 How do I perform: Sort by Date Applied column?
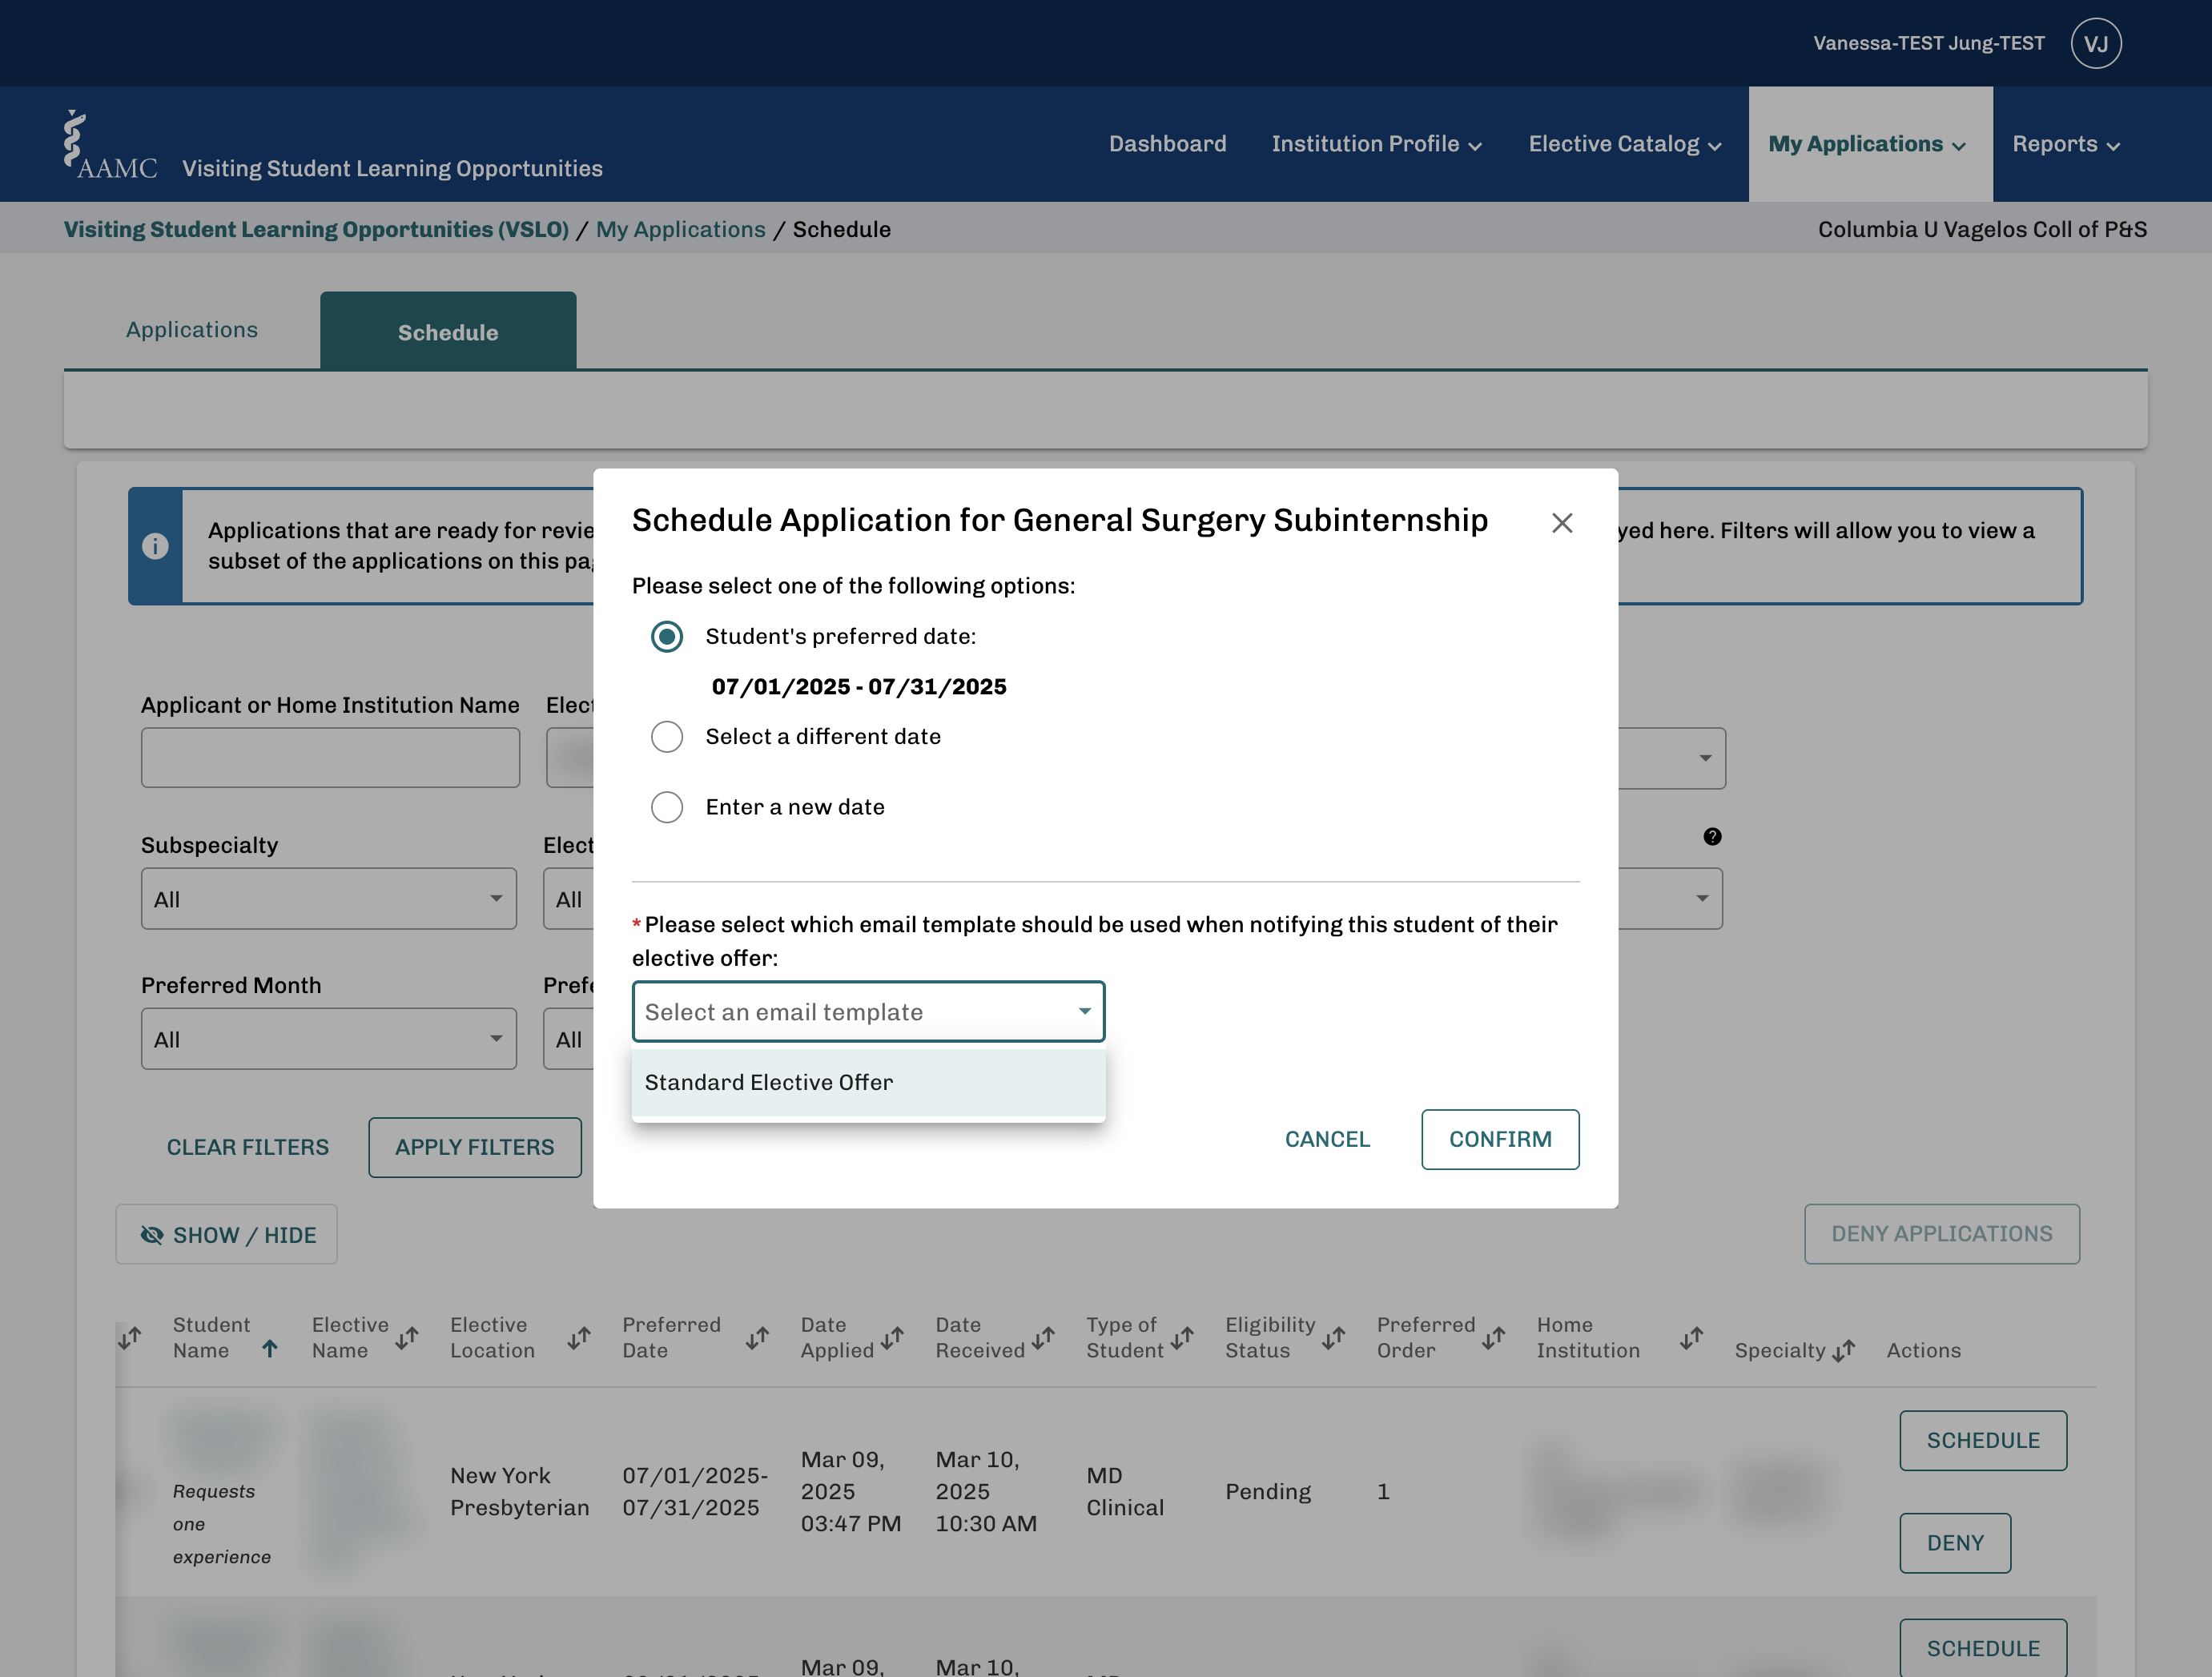click(x=892, y=1337)
